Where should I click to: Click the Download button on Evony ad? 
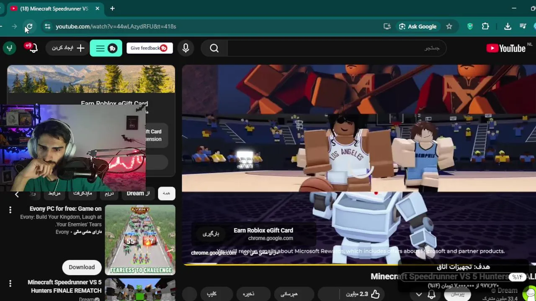coord(82,267)
